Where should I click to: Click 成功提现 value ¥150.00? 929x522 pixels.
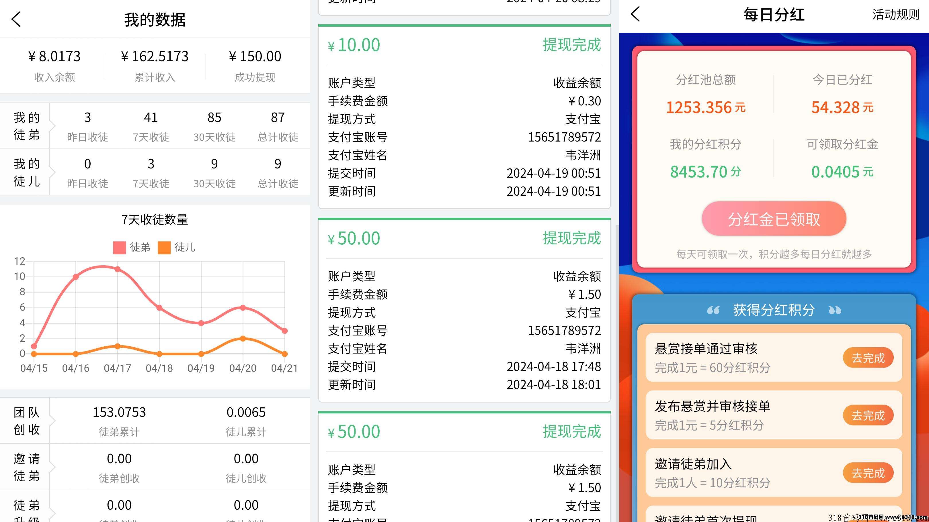255,56
